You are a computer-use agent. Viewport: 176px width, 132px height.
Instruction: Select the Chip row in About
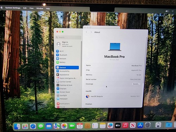click(x=114, y=70)
